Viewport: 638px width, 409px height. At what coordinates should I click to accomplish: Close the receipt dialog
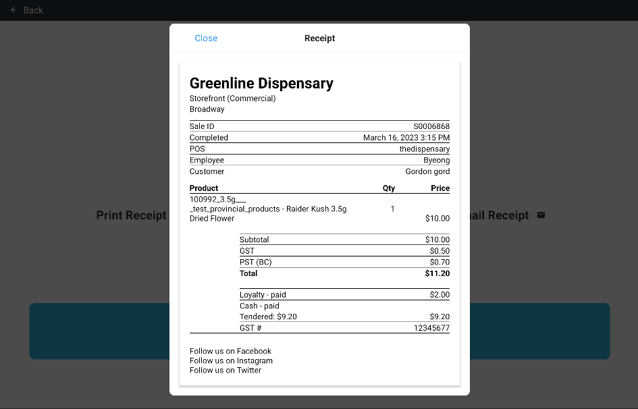tap(206, 38)
